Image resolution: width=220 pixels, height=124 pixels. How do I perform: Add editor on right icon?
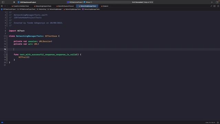point(218,6)
